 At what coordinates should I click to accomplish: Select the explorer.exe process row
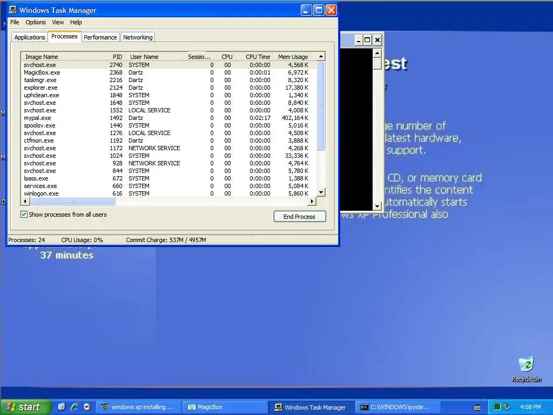click(168, 88)
